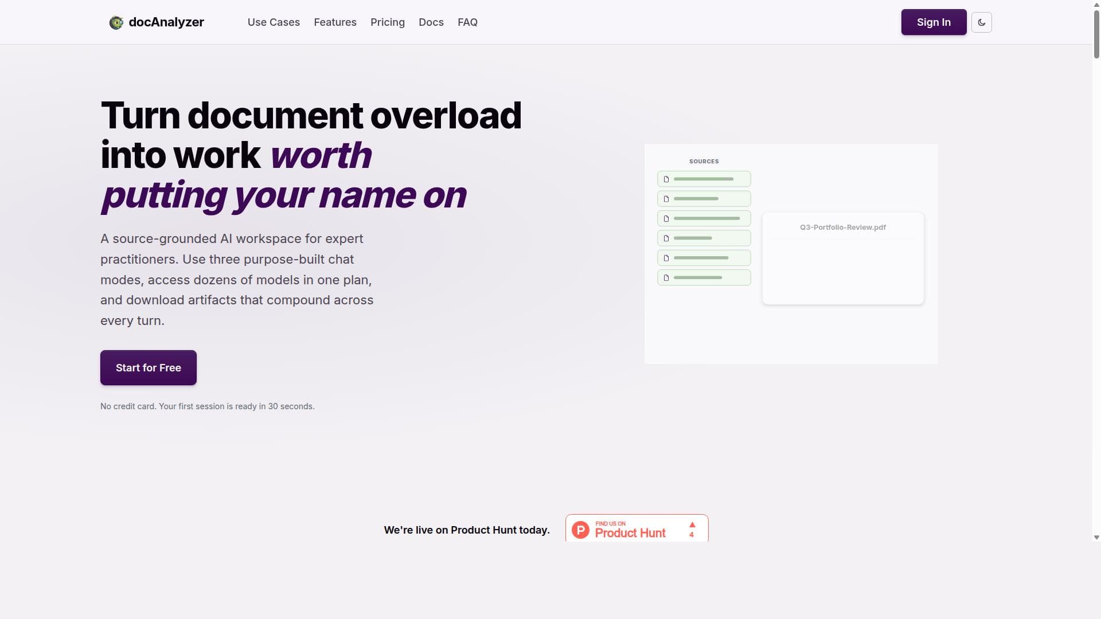Toggle dark mode moon icon
The image size is (1101, 619).
982,22
